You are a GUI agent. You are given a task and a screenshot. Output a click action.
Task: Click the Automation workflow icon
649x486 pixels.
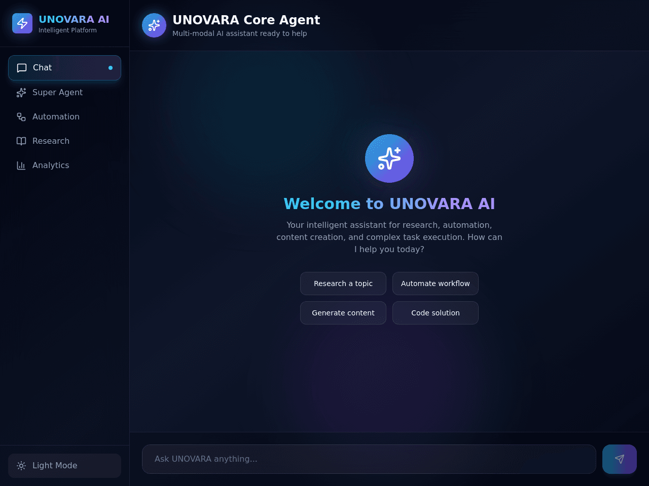(x=21, y=117)
